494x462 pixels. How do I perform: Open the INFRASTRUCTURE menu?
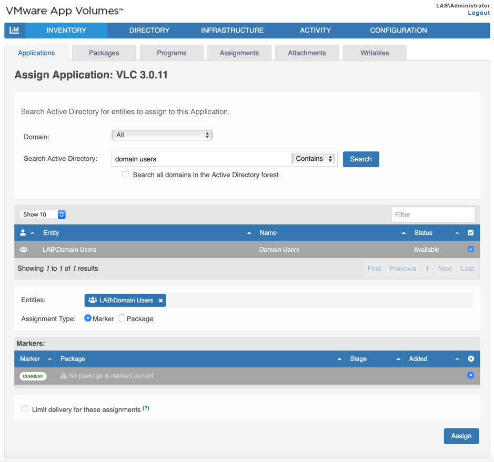[x=232, y=30]
